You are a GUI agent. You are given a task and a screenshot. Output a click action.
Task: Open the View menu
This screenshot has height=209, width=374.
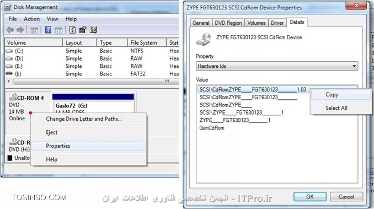52,19
